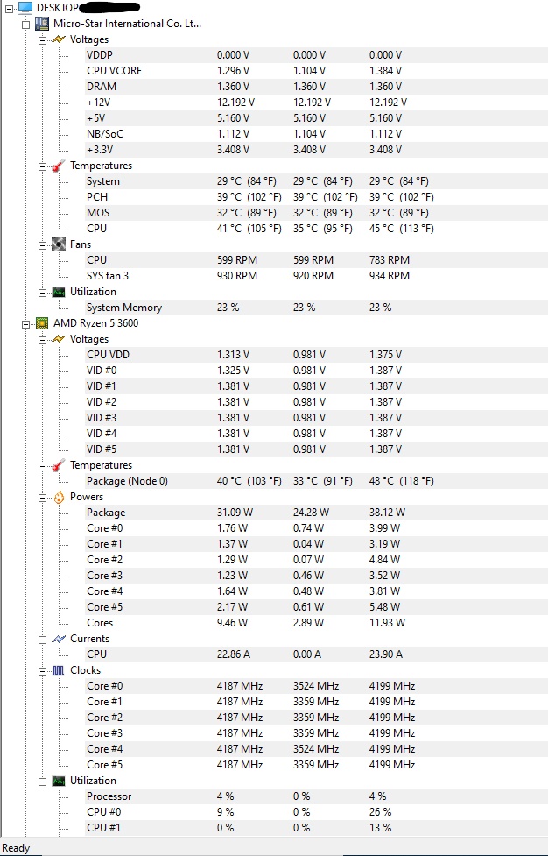
Task: Click the Utilization icon above System Memory
Action: coord(57,292)
